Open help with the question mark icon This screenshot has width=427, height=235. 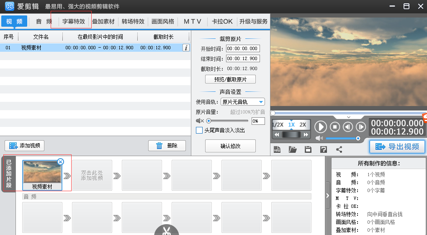tap(324, 149)
